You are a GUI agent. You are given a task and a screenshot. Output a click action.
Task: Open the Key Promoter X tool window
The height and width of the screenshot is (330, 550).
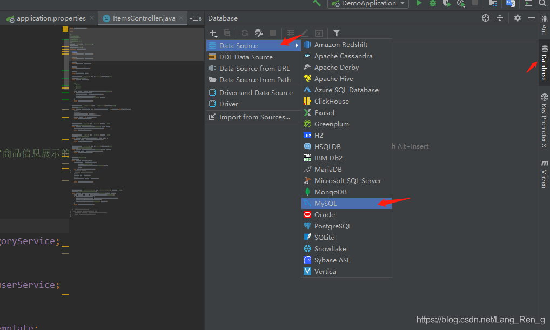(545, 120)
